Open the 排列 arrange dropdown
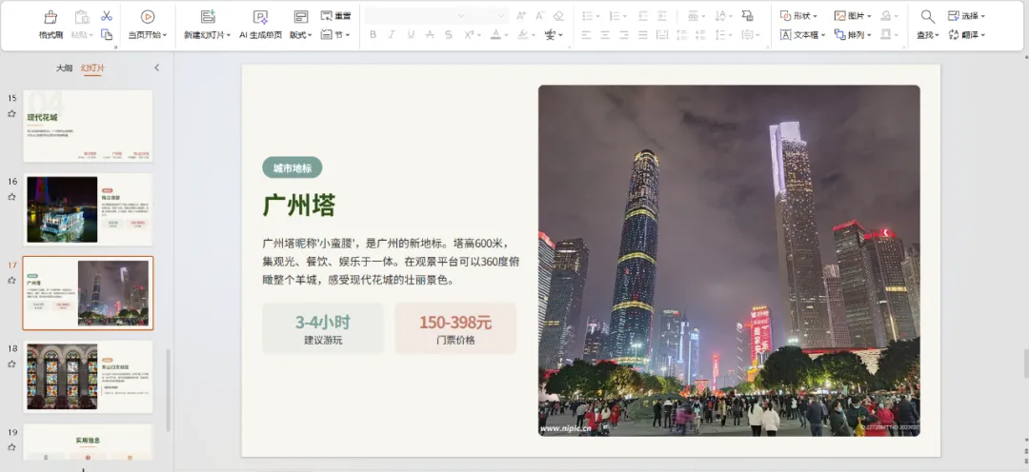Viewport: 1029px width, 472px height. click(x=853, y=35)
